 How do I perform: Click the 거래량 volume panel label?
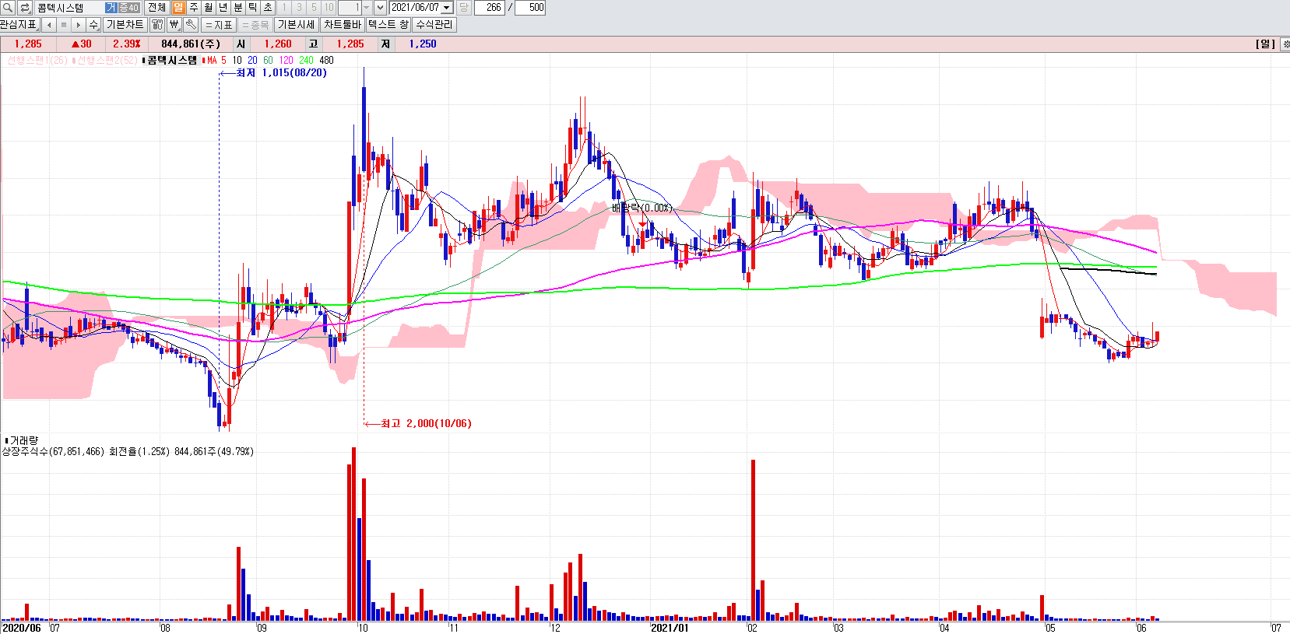click(x=23, y=441)
